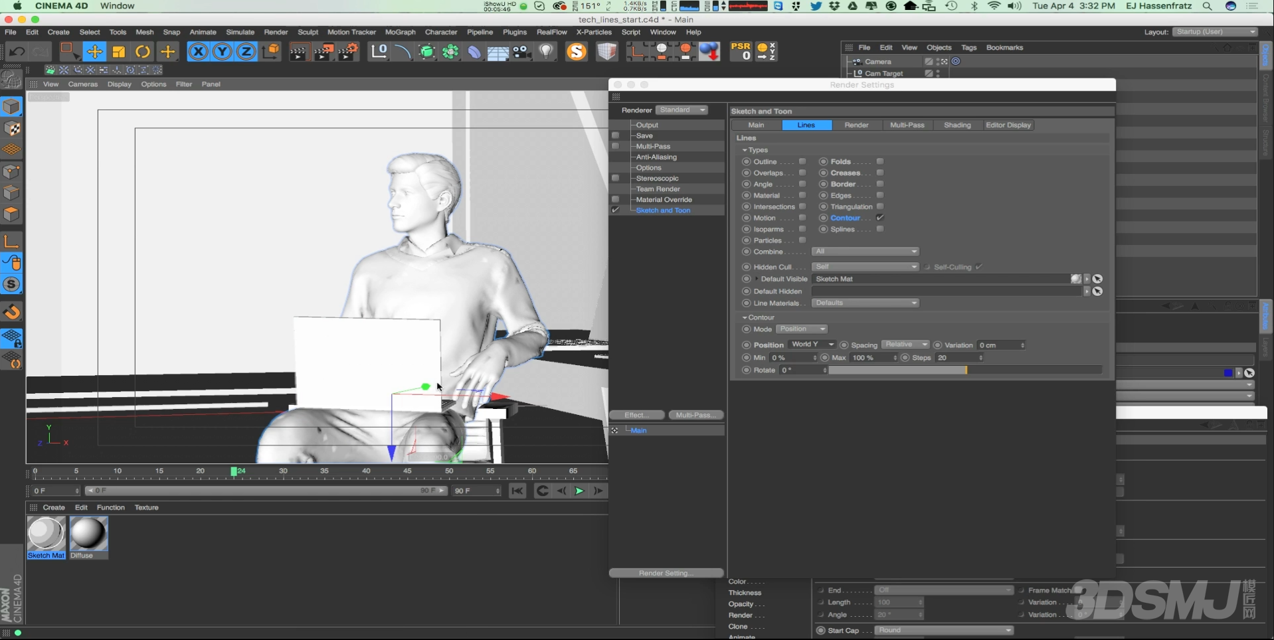Select the Diffuse material thumbnail

point(88,534)
